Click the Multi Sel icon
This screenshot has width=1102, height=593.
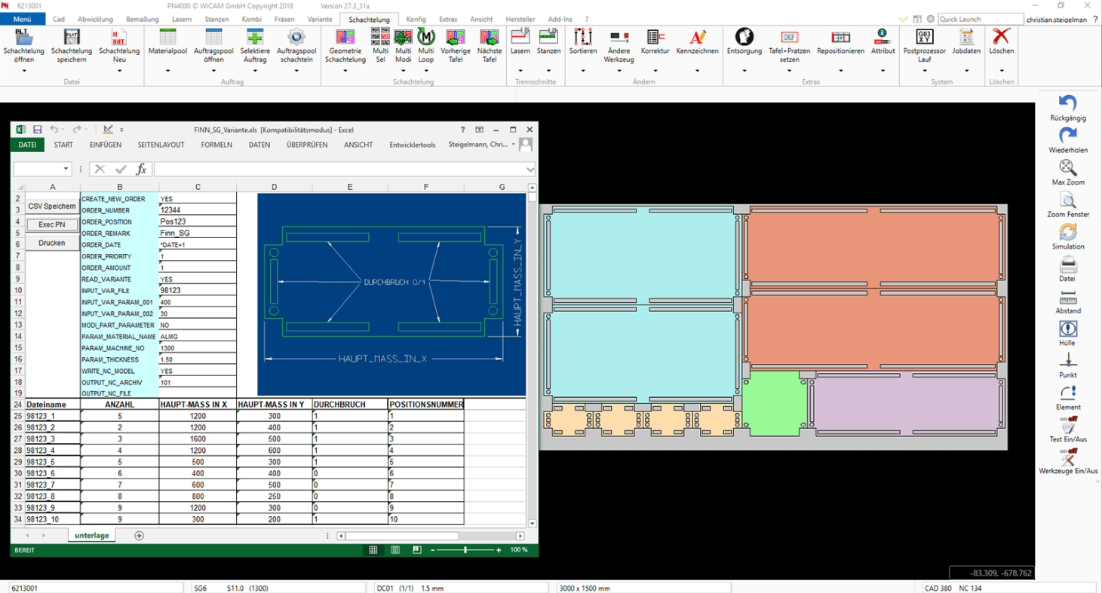(x=381, y=36)
